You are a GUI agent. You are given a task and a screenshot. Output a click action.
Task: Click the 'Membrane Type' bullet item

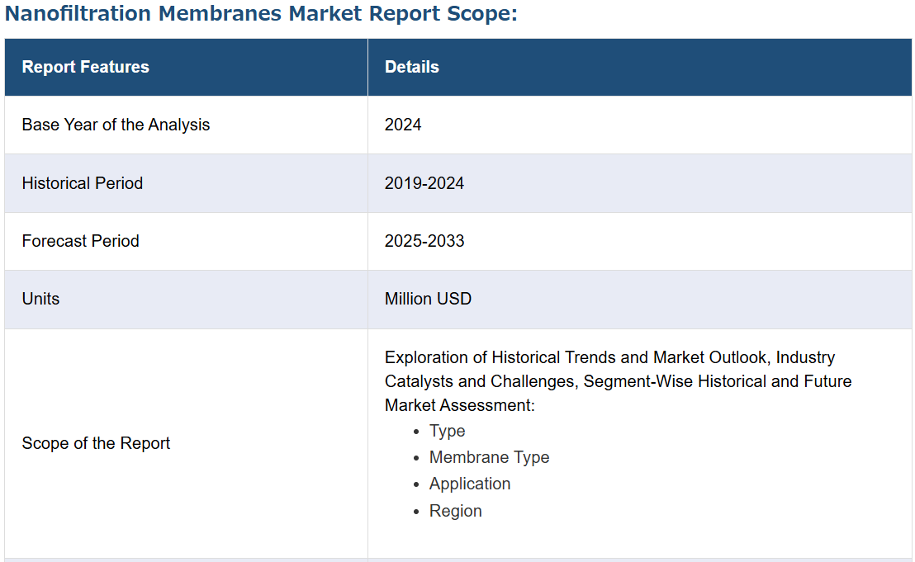coord(489,457)
